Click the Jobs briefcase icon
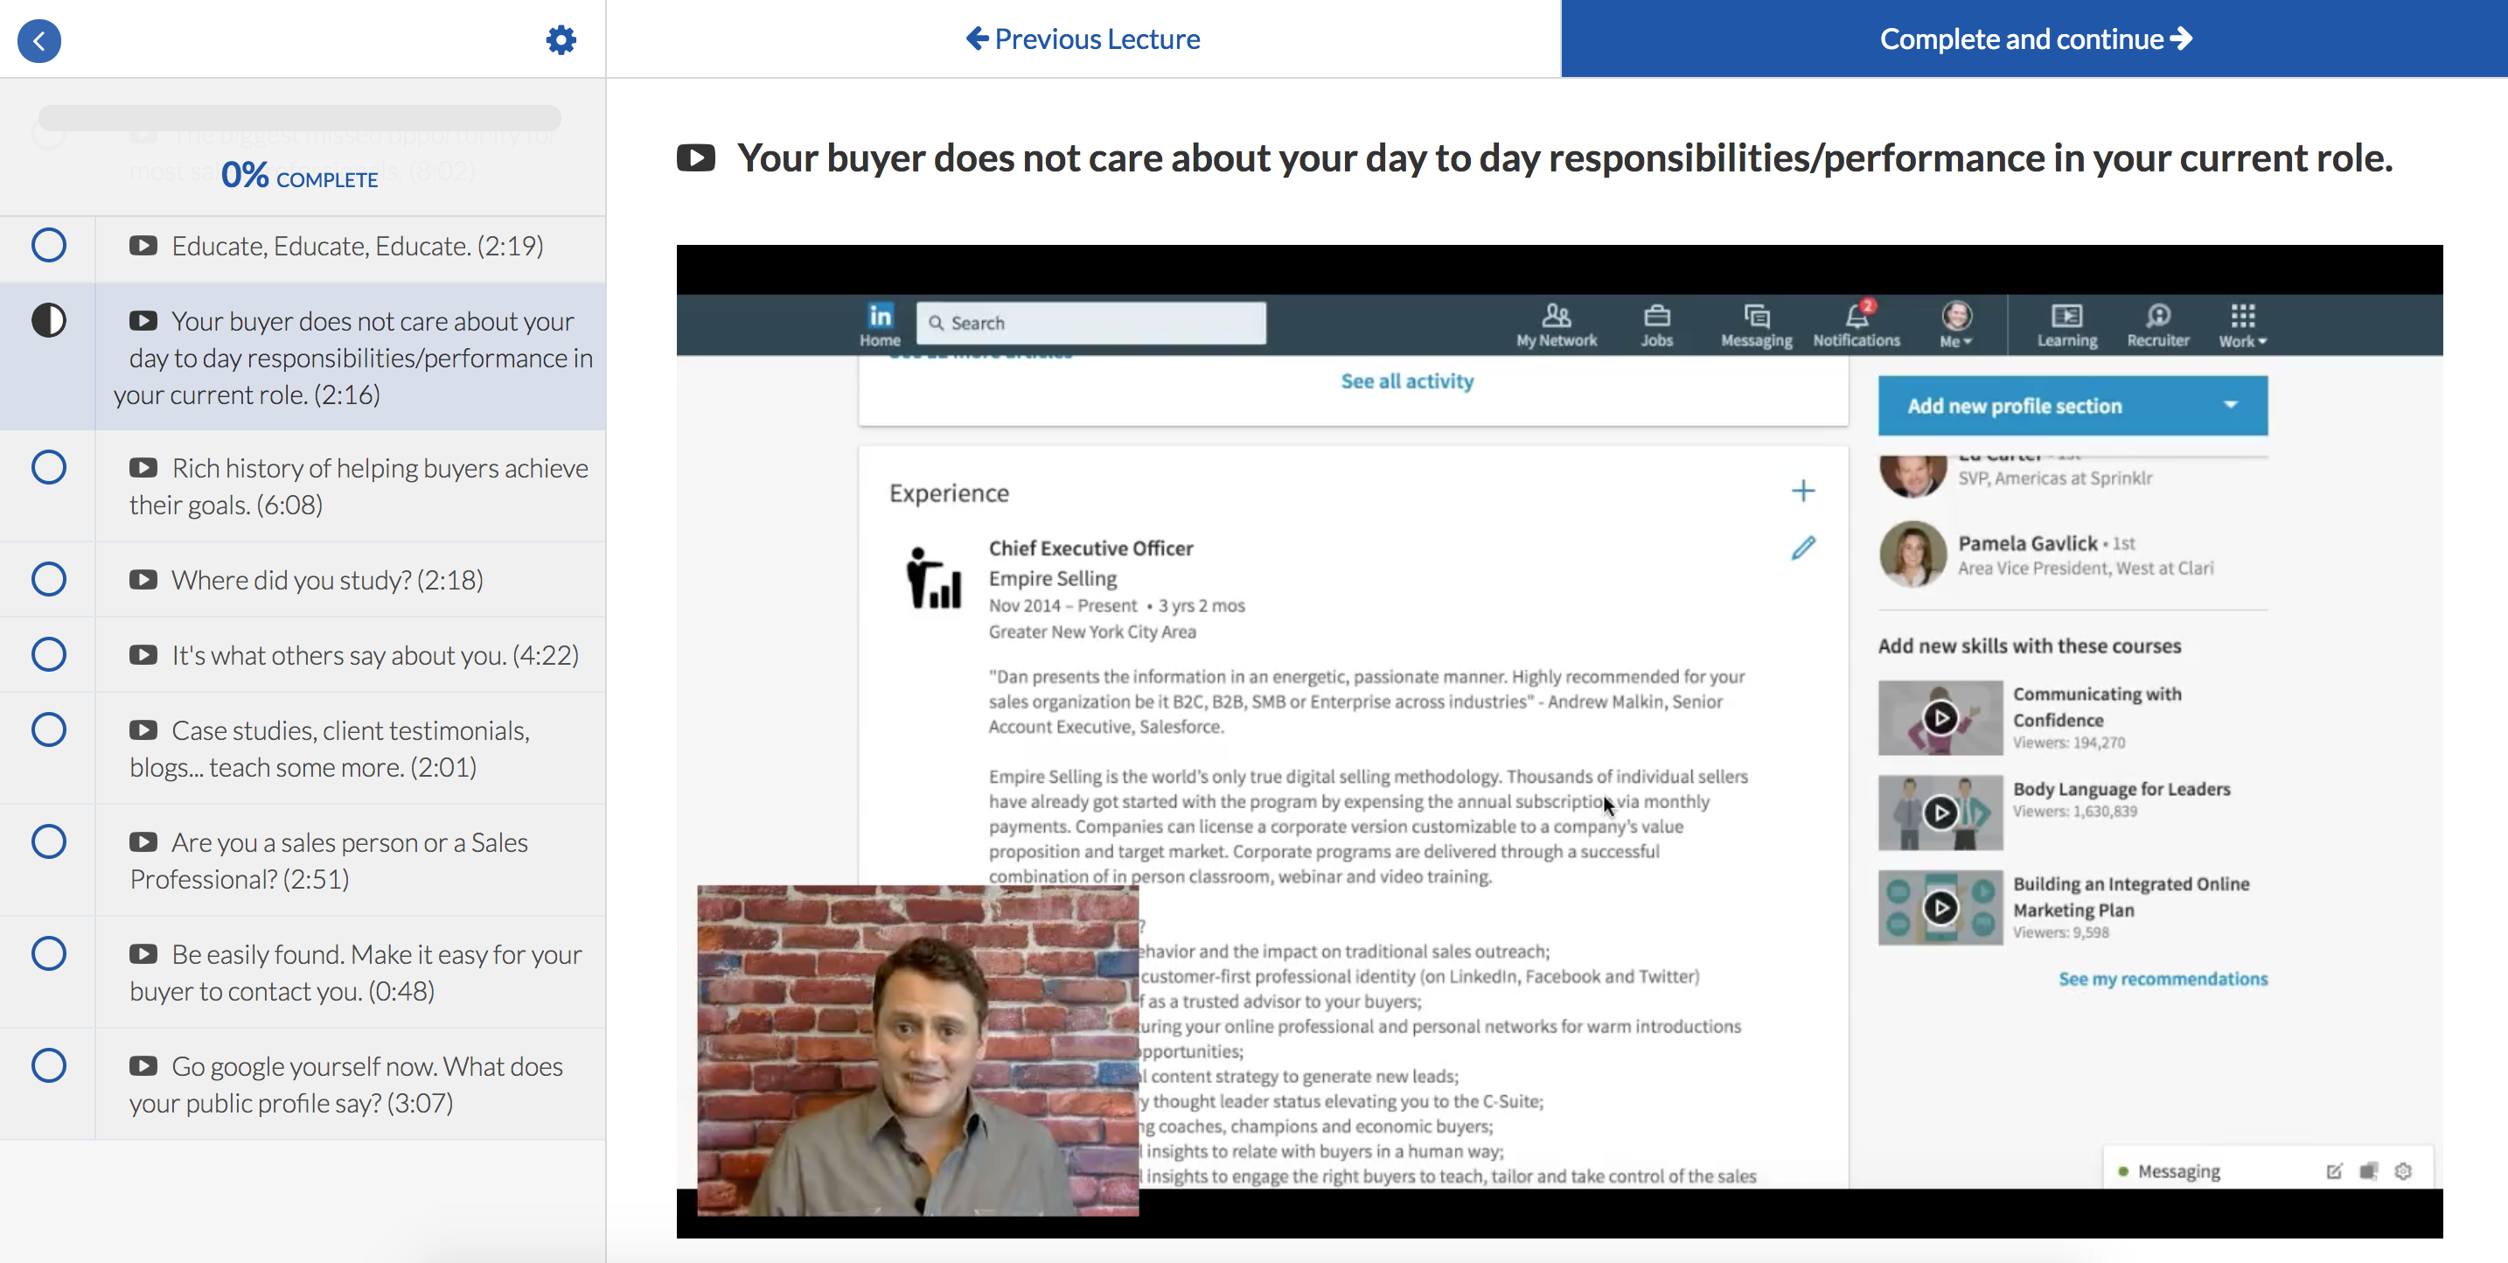 [x=1656, y=325]
